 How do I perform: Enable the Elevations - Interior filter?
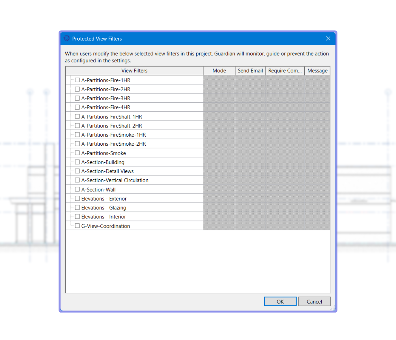click(77, 216)
